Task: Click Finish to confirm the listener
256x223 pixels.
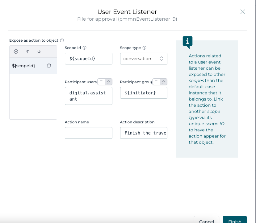Action: 235,220
